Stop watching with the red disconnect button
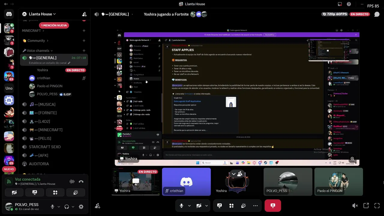Screen dimensions: 384x216 (x=273, y=205)
